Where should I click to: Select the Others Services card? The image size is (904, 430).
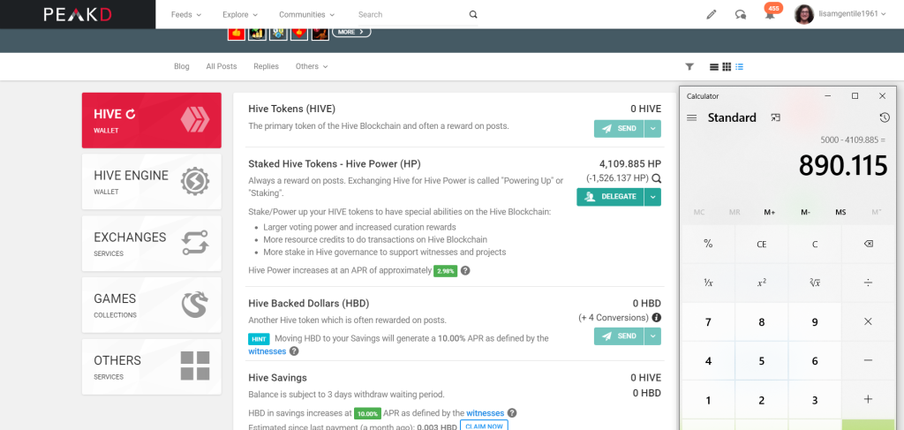[152, 366]
